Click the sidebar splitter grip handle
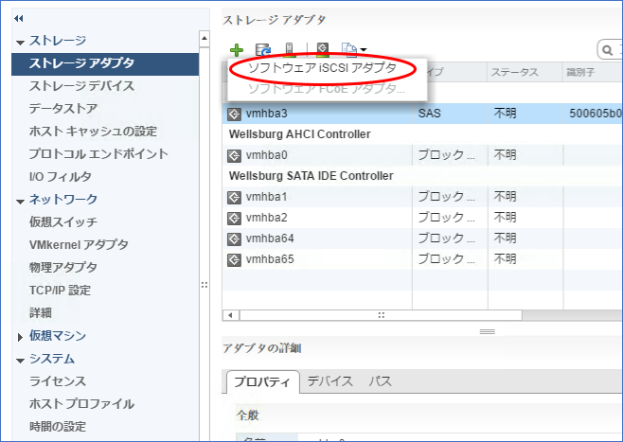The height and width of the screenshot is (442, 623). pos(205,285)
